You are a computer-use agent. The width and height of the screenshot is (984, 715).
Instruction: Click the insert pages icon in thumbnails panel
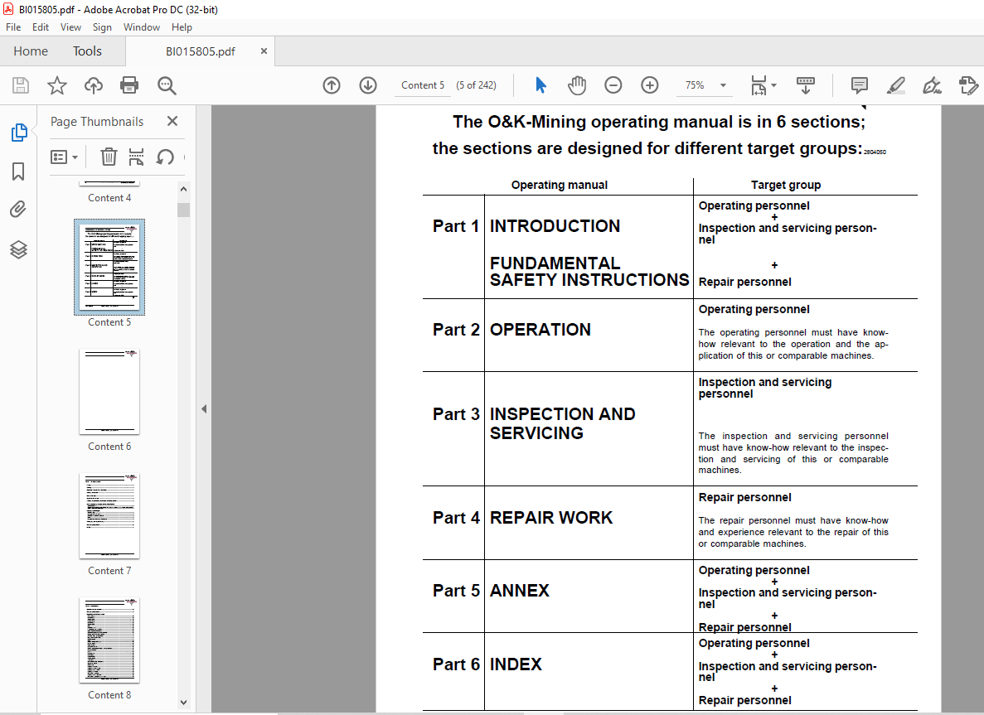click(136, 157)
